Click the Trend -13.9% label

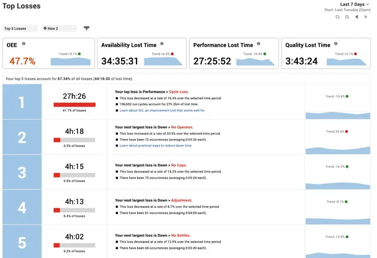click(x=335, y=237)
